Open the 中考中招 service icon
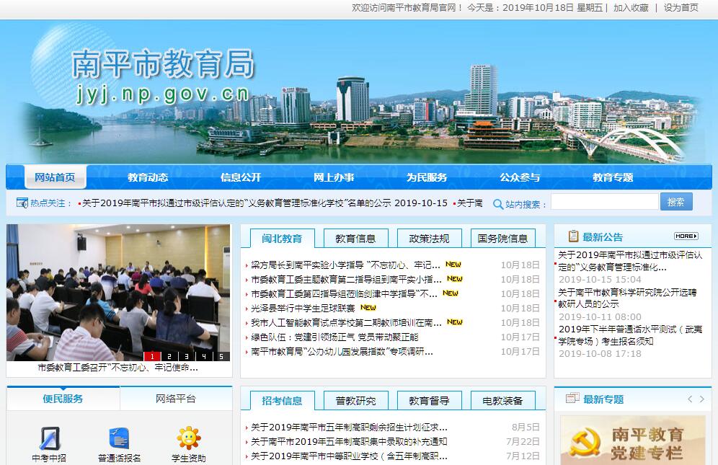Image resolution: width=718 pixels, height=465 pixels. pyautogui.click(x=49, y=438)
